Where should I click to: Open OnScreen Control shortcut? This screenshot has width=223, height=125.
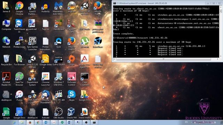(72, 79)
